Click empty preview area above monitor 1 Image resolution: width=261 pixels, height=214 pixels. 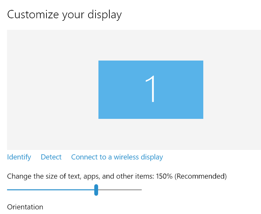point(151,45)
